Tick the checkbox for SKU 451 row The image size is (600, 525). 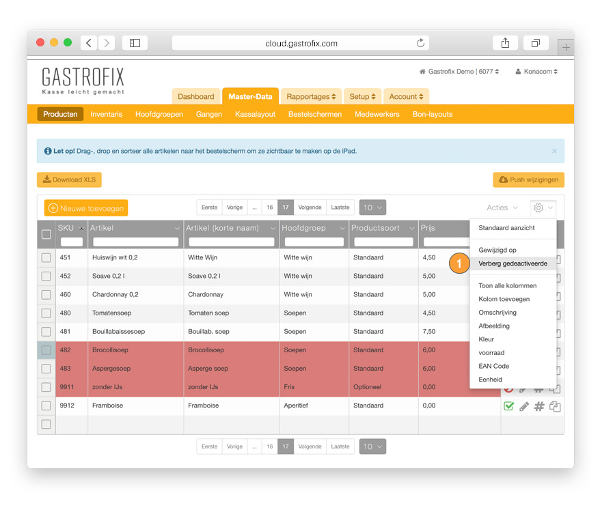click(x=46, y=258)
